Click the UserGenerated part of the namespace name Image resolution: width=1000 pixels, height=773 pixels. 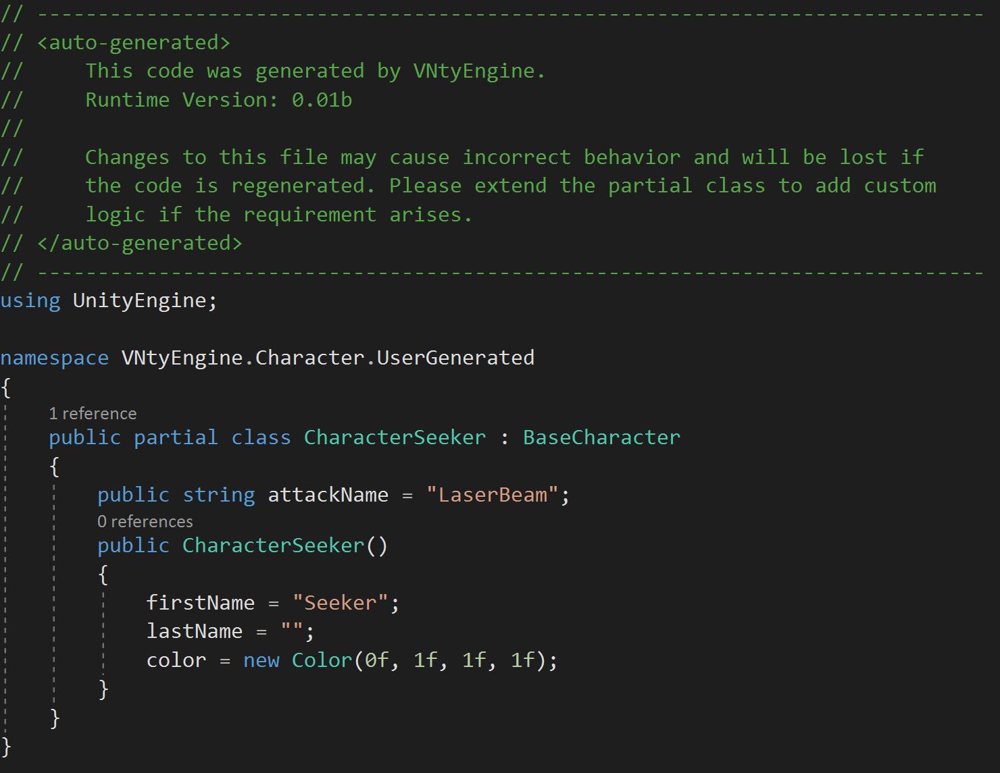[455, 358]
